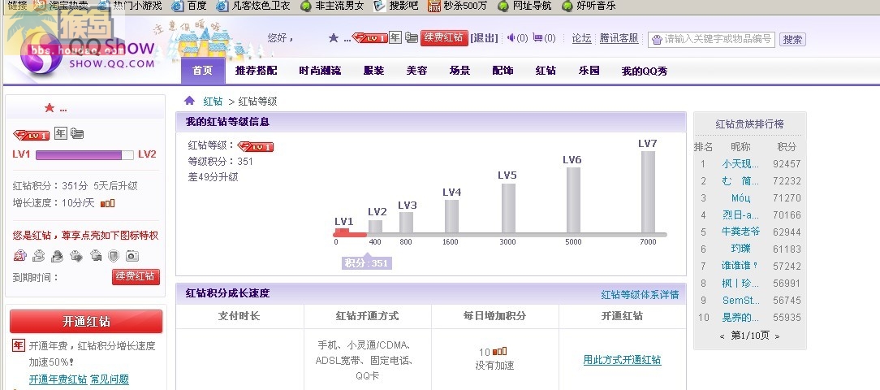Open the 乐园 menu
880x390 pixels.
click(589, 71)
